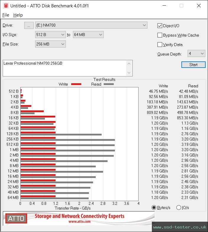
Task: Enable Bypass Write Cache checkbox
Action: coord(160,35)
